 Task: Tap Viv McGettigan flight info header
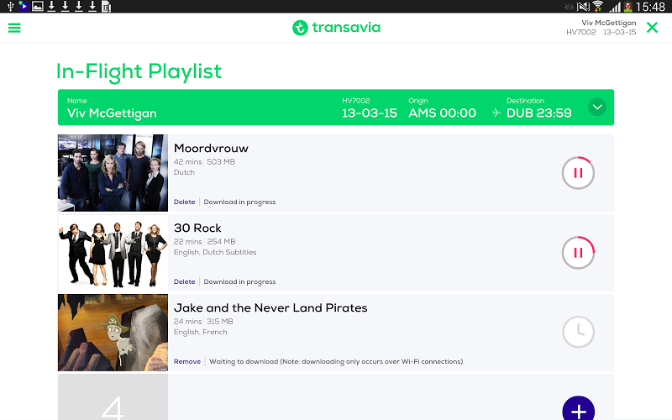pyautogui.click(x=335, y=108)
